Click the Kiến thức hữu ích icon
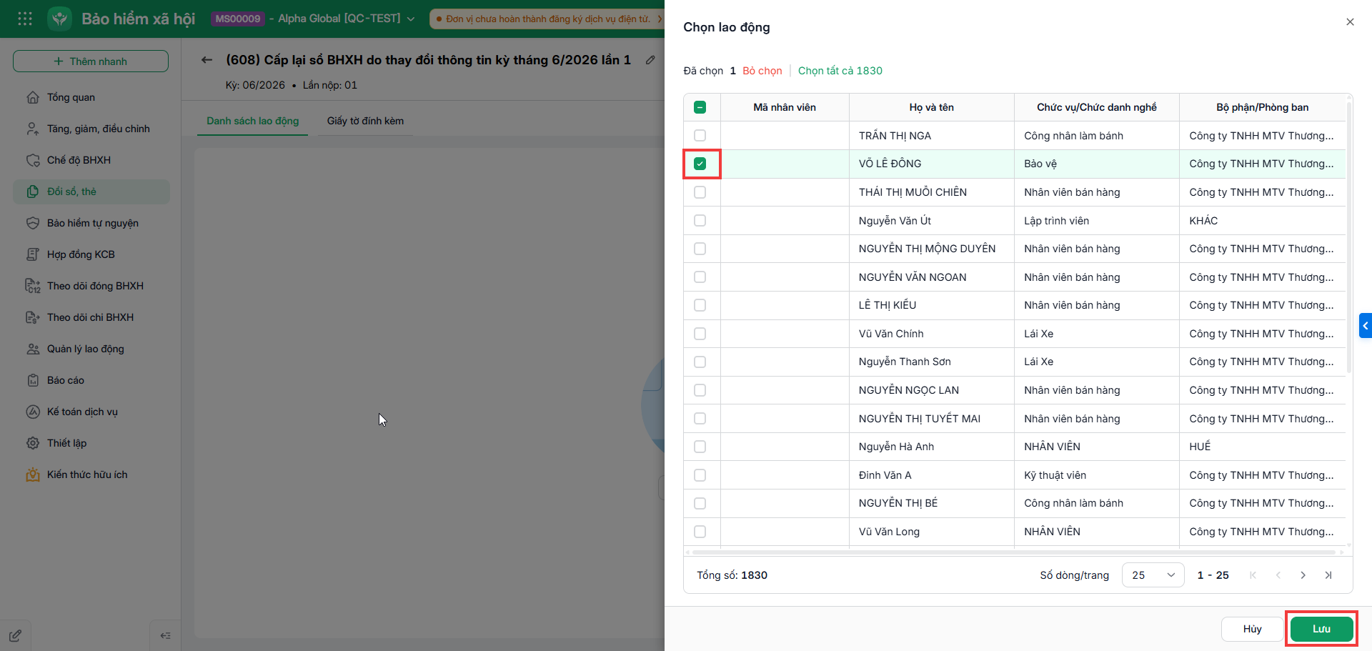The height and width of the screenshot is (651, 1372). (x=33, y=474)
